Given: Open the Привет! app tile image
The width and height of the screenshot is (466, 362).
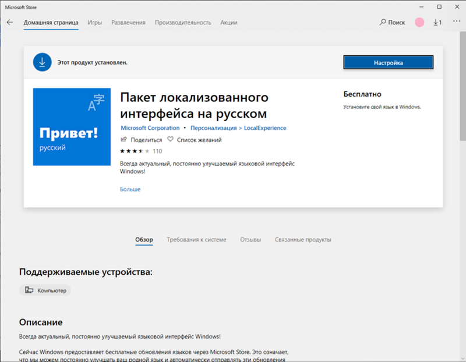Looking at the screenshot, I should [72, 127].
